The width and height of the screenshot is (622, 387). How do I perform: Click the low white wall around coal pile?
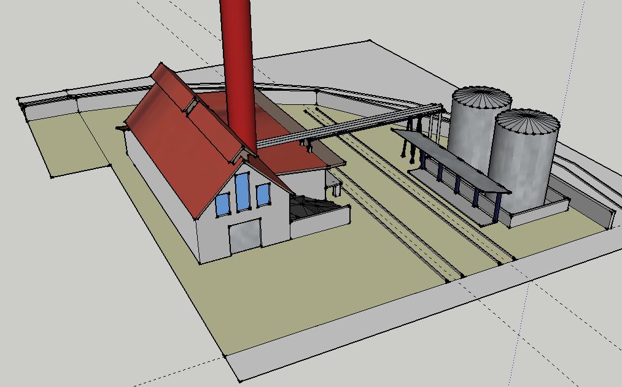click(319, 223)
